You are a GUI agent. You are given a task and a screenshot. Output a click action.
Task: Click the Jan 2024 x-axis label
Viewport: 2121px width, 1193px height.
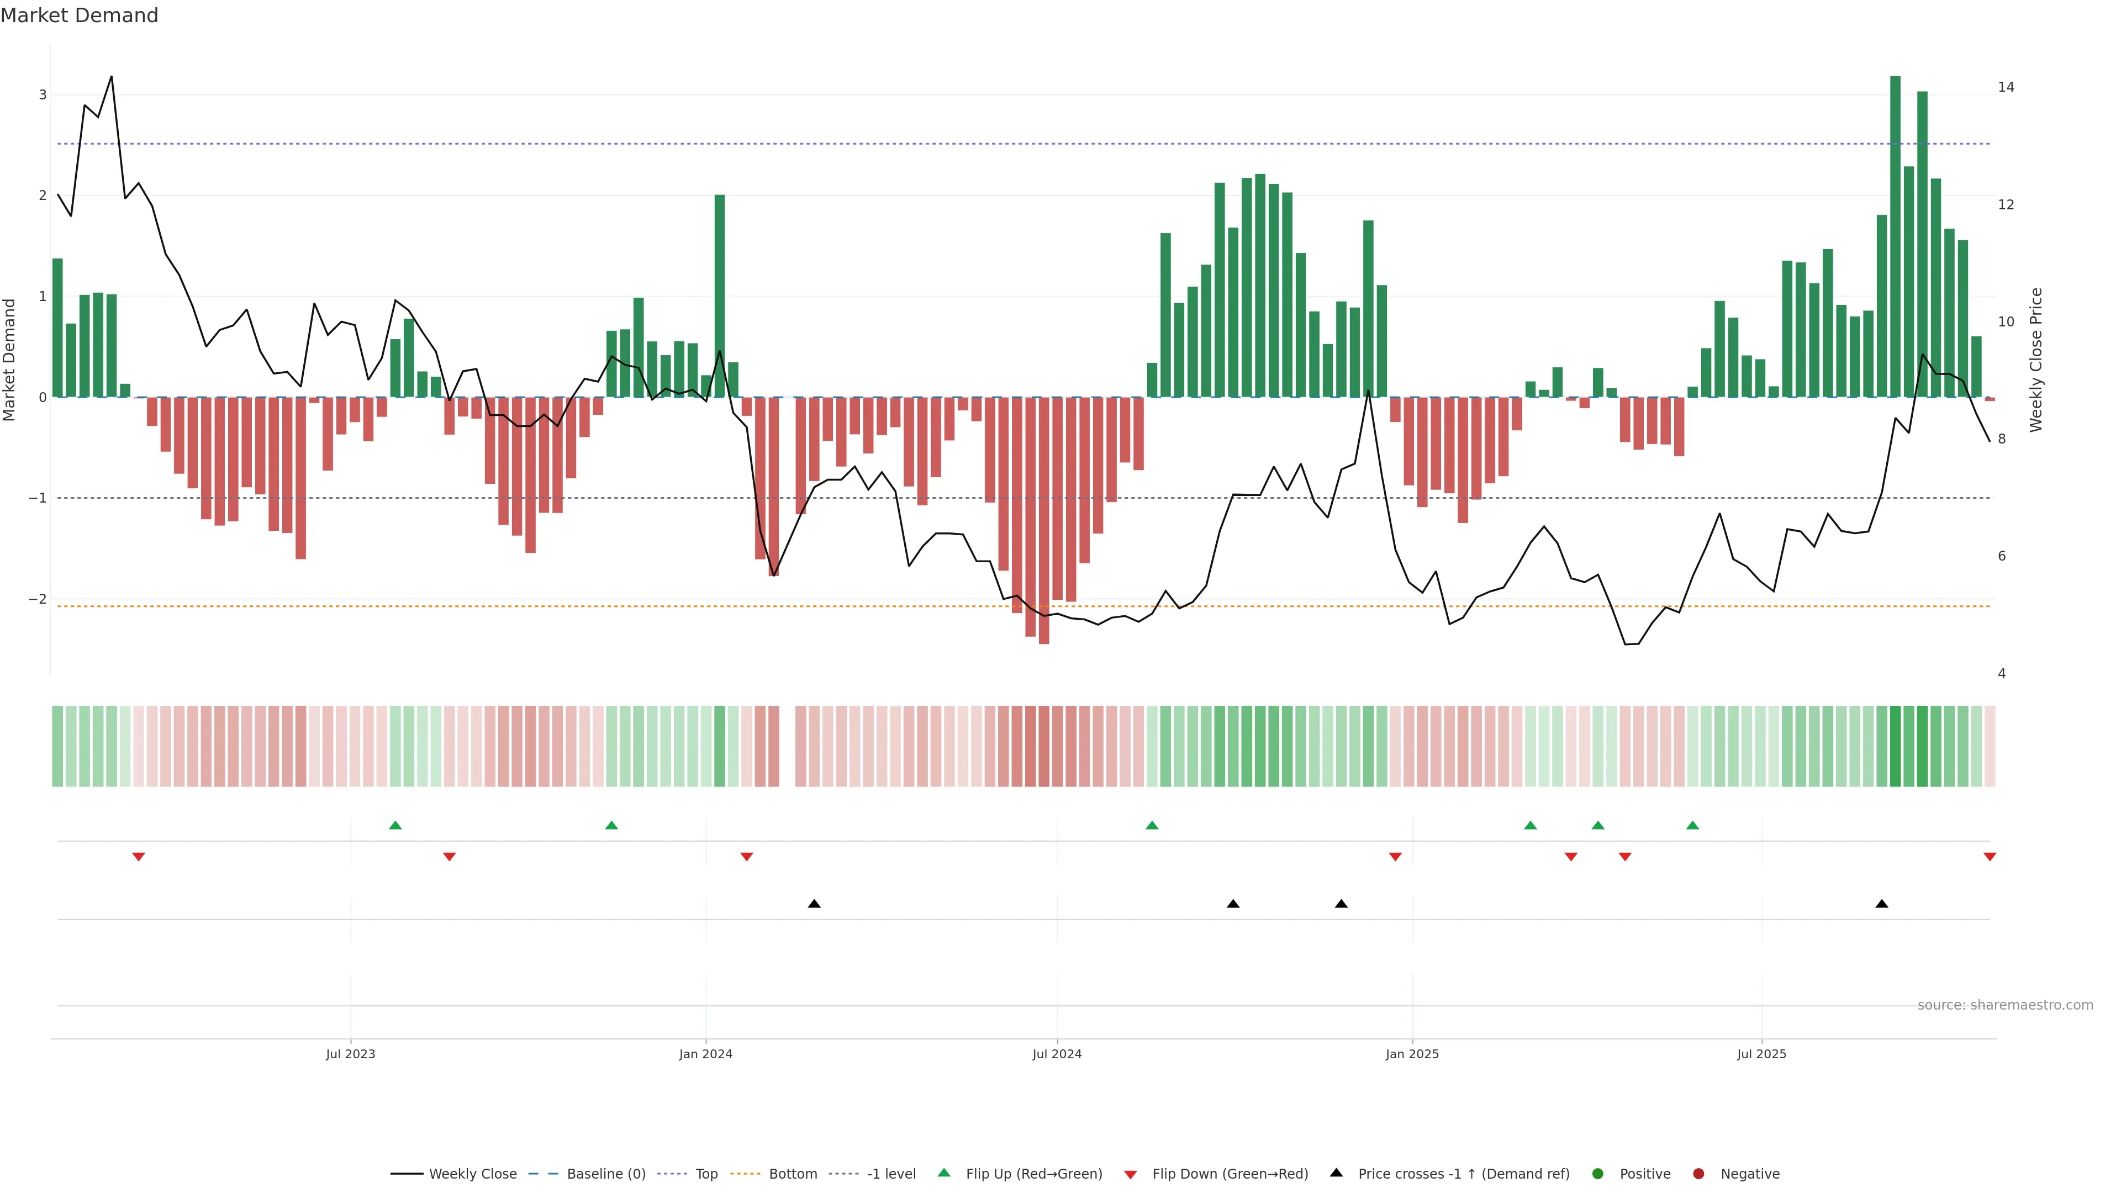point(706,1055)
